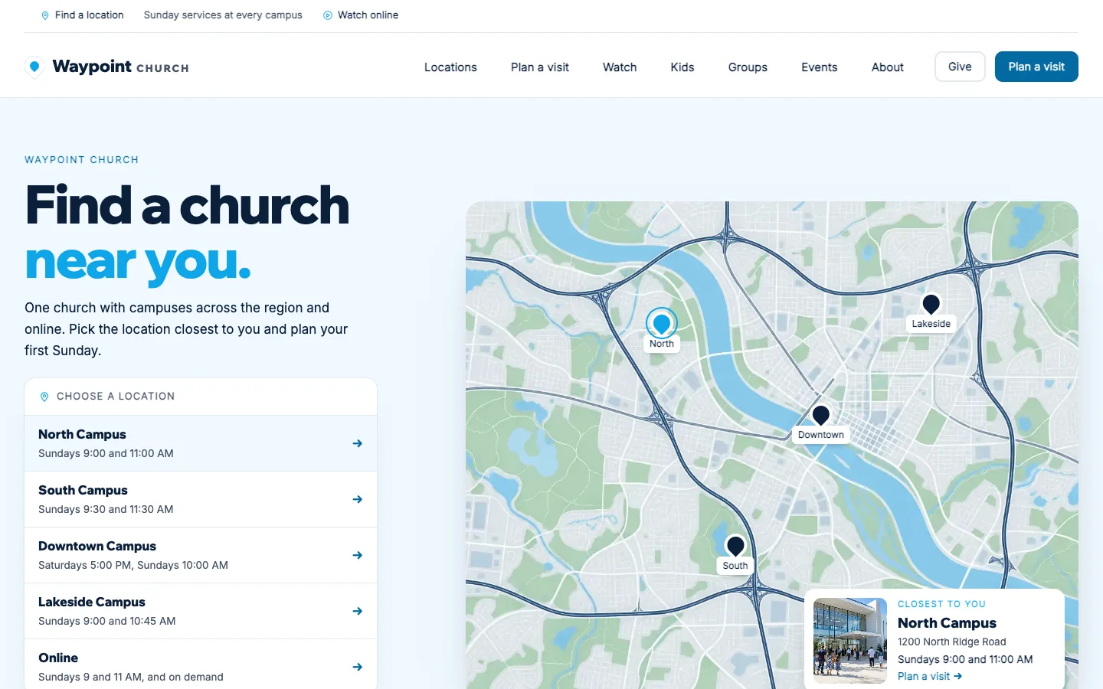Go to the Watch nav item
The image size is (1103, 689).
pyautogui.click(x=620, y=67)
